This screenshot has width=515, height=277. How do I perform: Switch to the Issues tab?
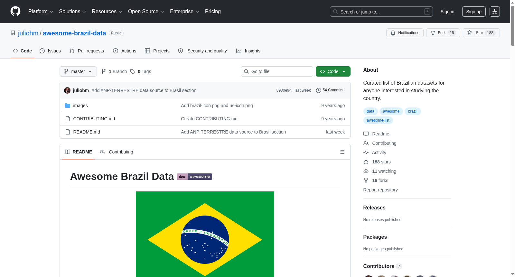click(50, 51)
